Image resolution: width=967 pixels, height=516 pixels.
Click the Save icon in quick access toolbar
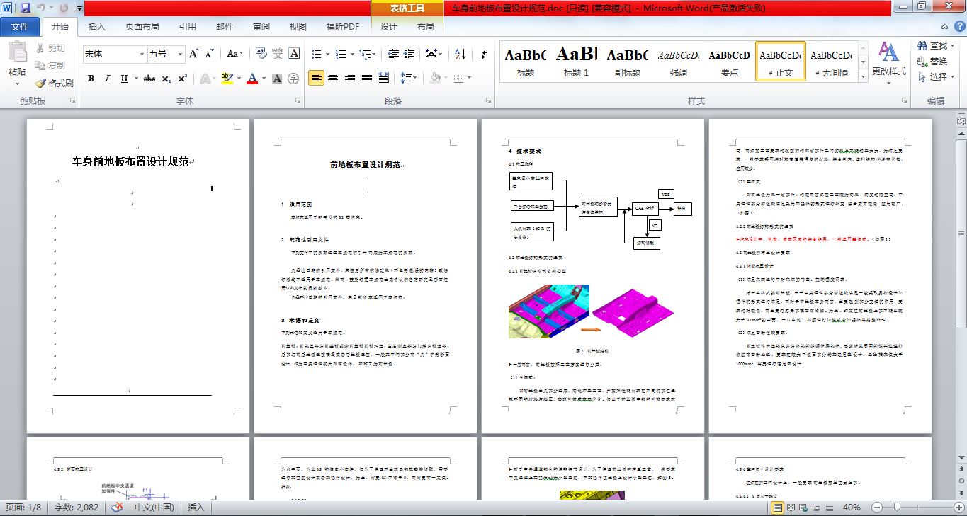(26, 8)
